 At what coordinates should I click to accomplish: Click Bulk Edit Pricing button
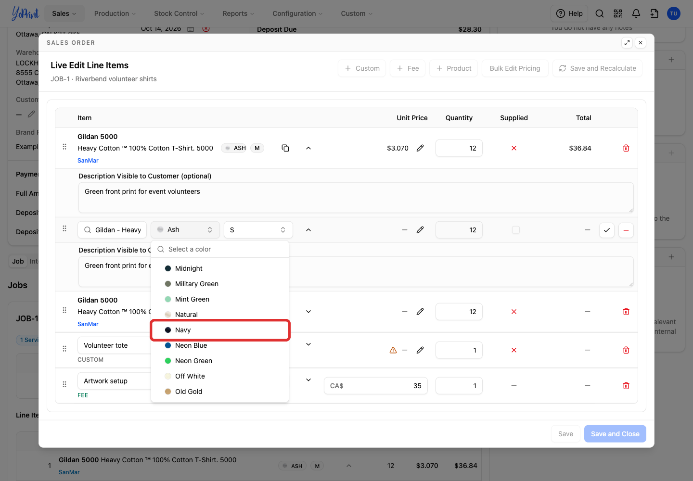point(515,68)
